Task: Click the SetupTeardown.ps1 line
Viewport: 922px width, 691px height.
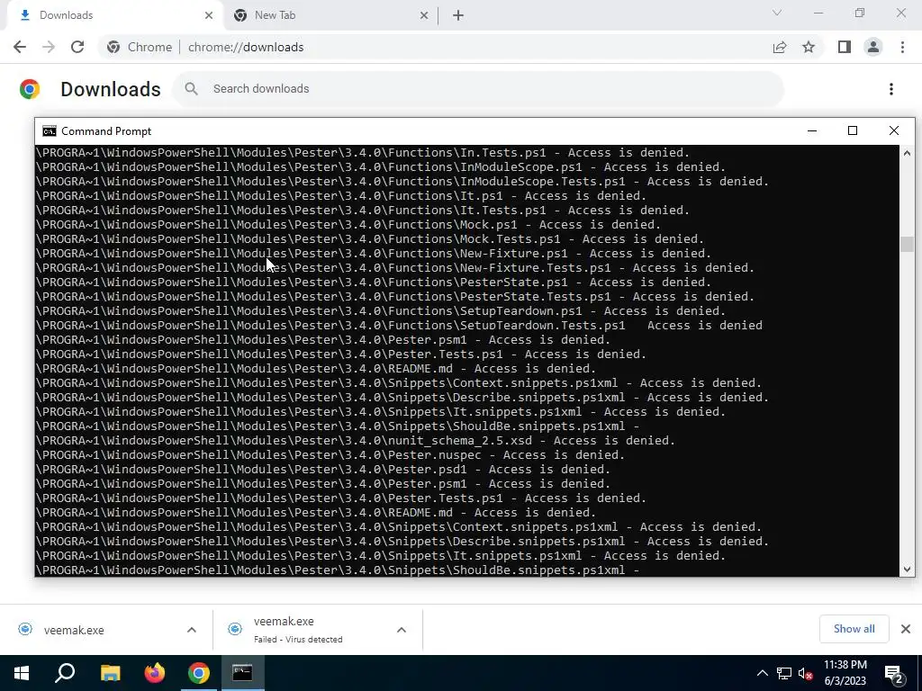Action: tap(381, 310)
